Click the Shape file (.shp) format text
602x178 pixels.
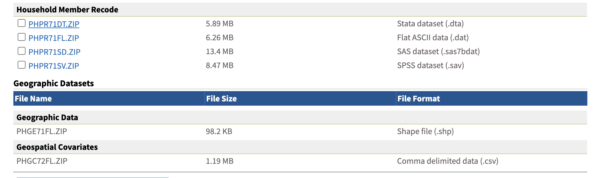425,131
